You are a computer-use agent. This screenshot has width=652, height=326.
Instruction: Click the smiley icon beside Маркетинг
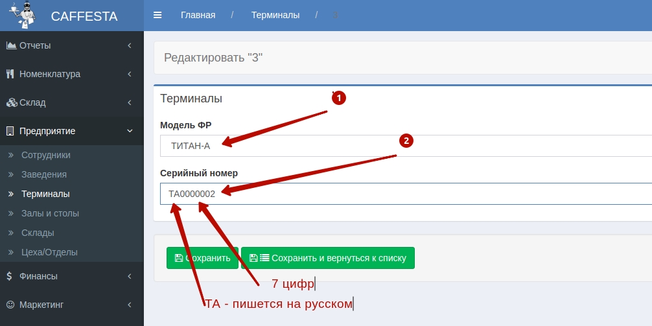pos(10,305)
